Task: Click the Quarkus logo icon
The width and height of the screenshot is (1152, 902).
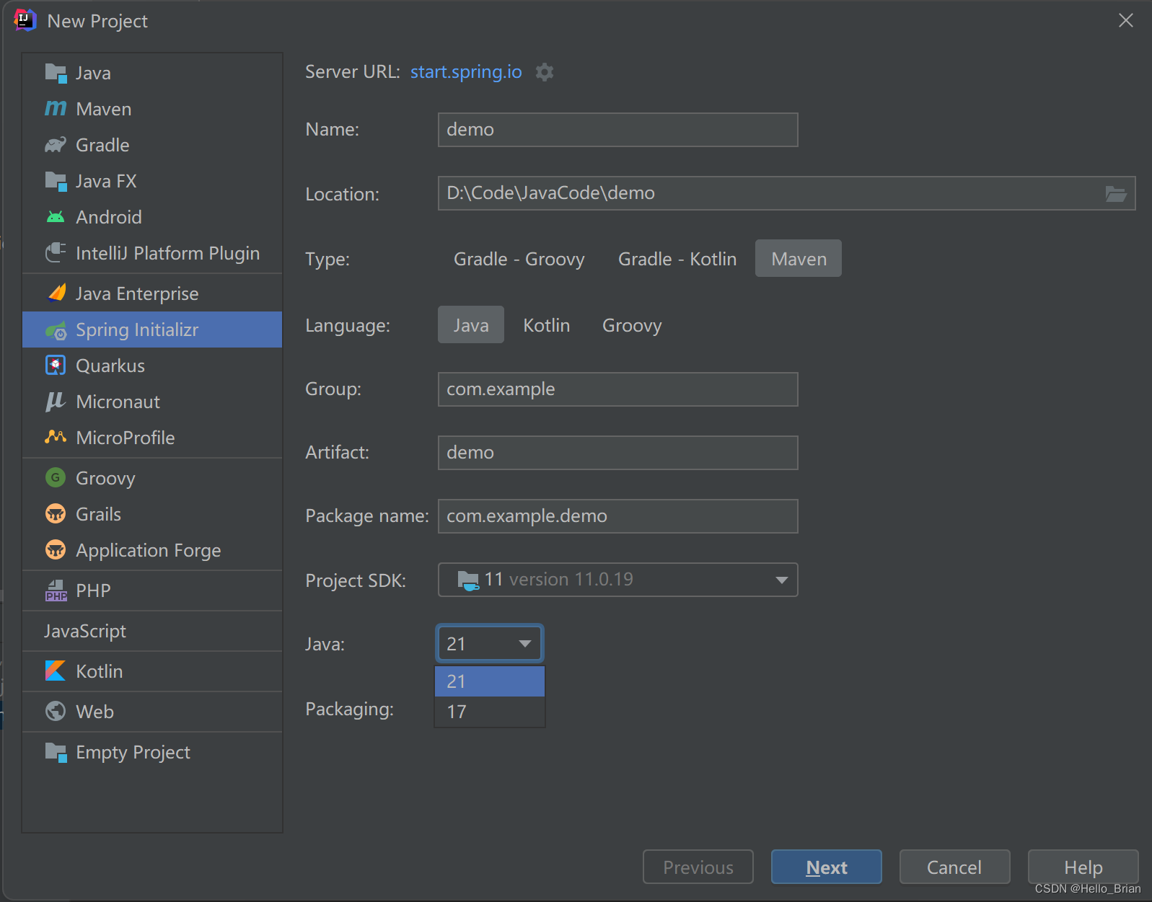Action: (x=56, y=366)
